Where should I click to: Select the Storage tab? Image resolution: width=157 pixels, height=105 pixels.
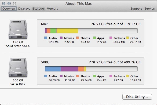[38, 9]
